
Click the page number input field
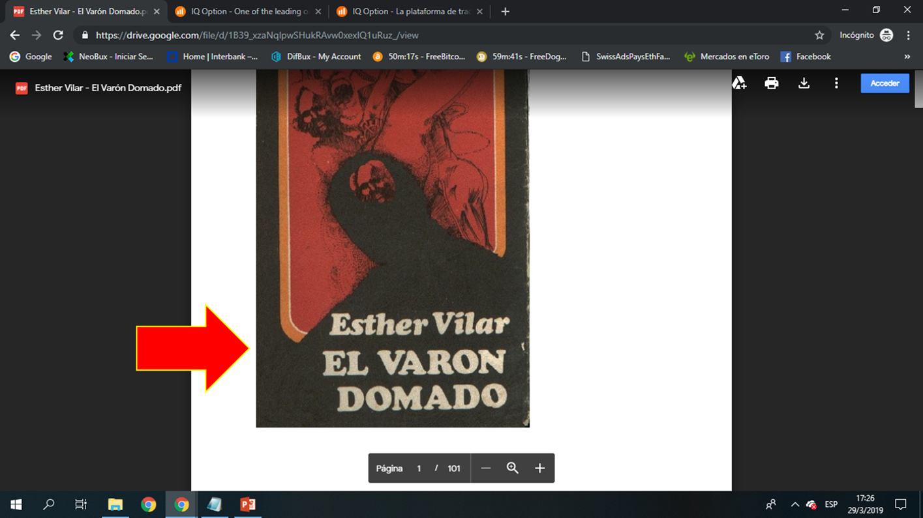tap(417, 468)
